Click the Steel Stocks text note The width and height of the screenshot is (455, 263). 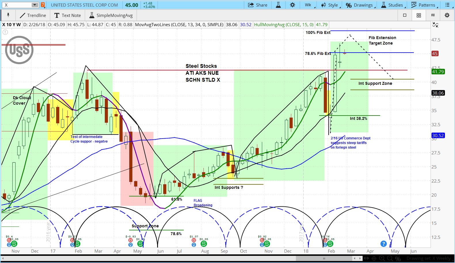click(x=203, y=73)
